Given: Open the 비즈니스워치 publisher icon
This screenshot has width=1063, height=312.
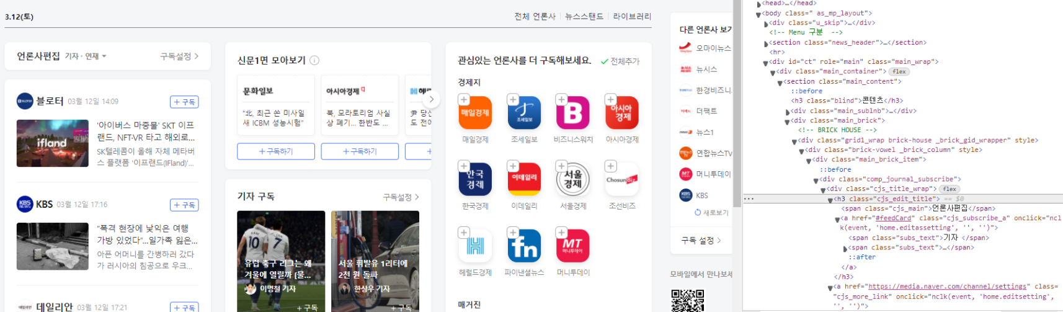Looking at the screenshot, I should point(573,113).
